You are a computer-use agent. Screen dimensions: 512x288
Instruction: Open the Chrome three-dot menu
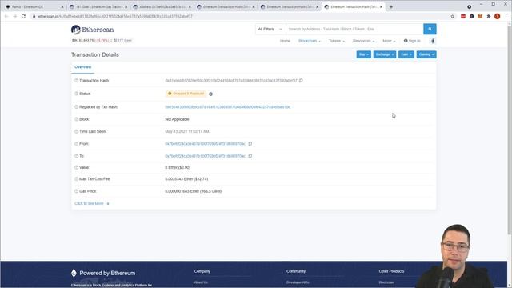coord(506,16)
